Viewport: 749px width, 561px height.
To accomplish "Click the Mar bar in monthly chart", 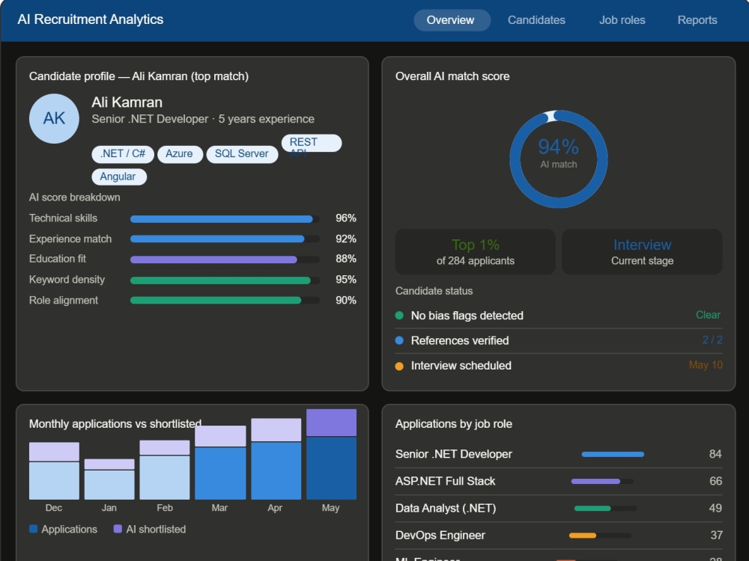I will point(220,463).
